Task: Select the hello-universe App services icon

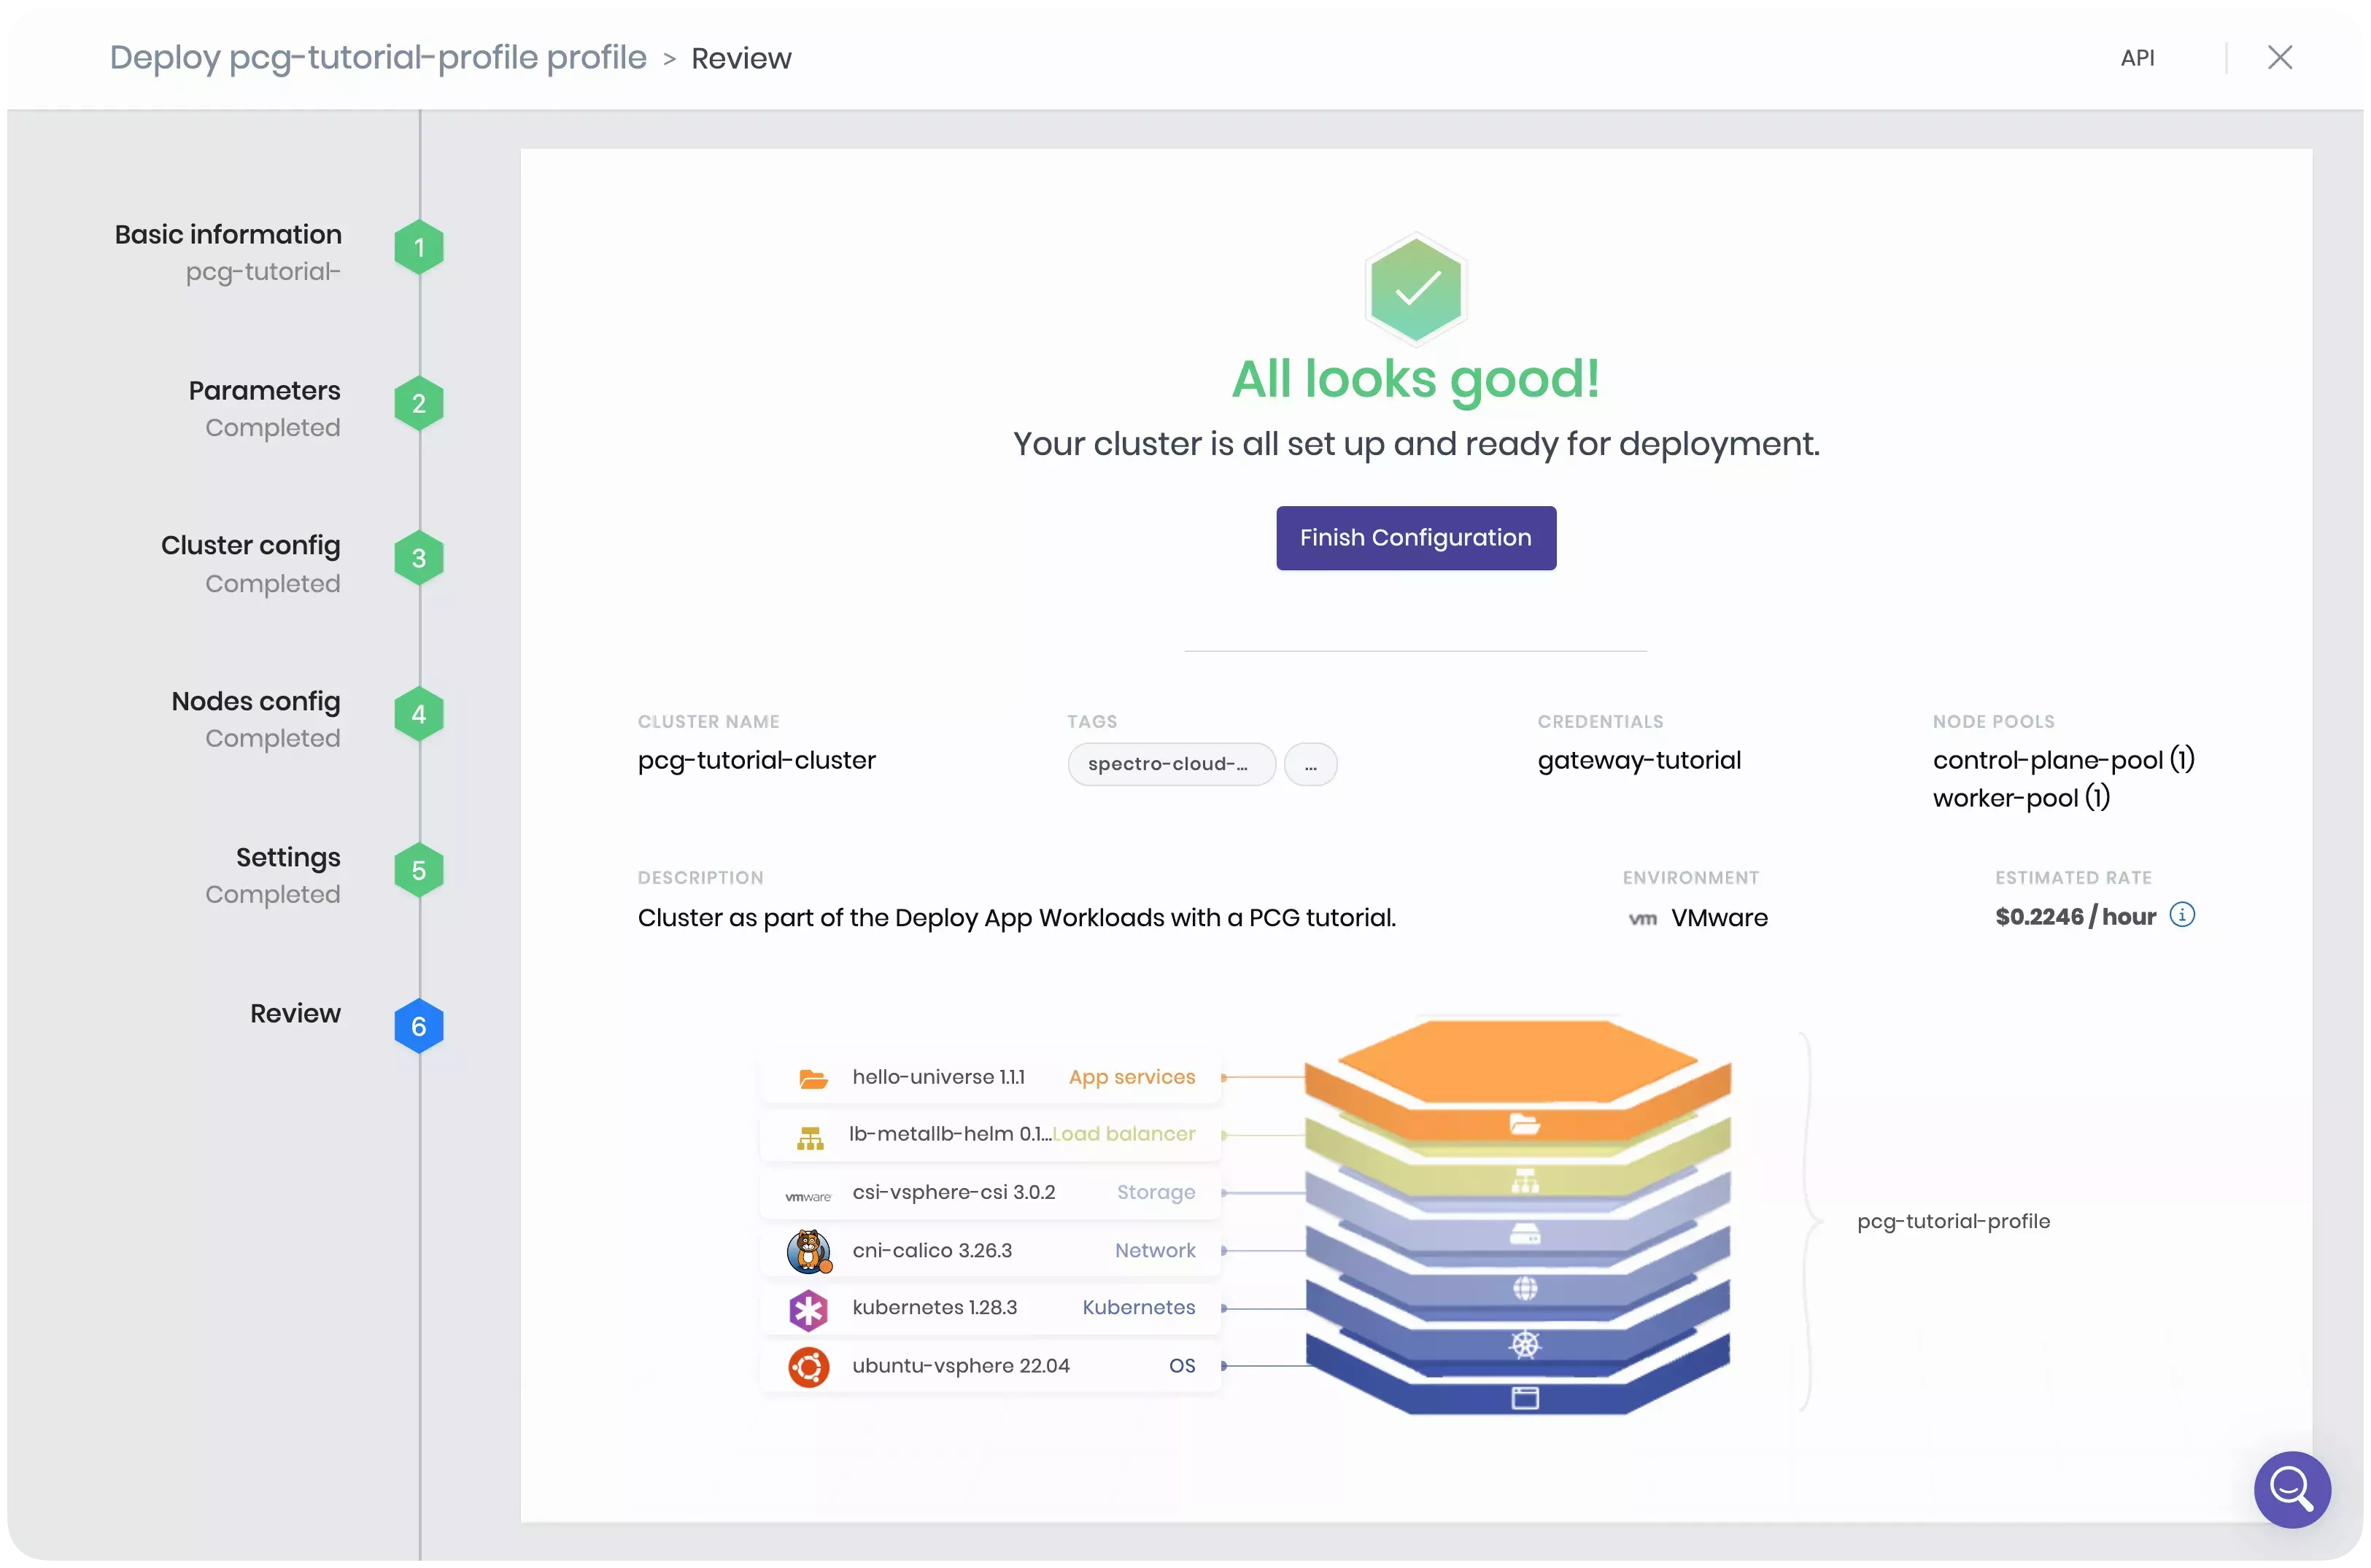Action: [x=811, y=1078]
